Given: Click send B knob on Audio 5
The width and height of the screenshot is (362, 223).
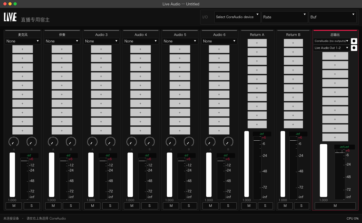Looking at the screenshot, I should coord(189,142).
